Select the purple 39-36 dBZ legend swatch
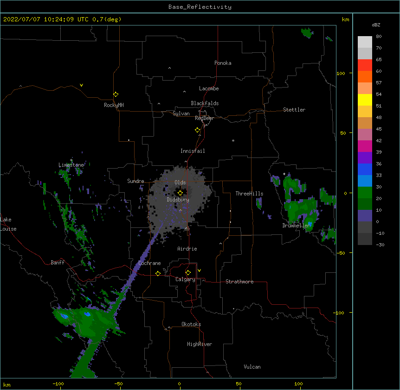 (x=365, y=158)
